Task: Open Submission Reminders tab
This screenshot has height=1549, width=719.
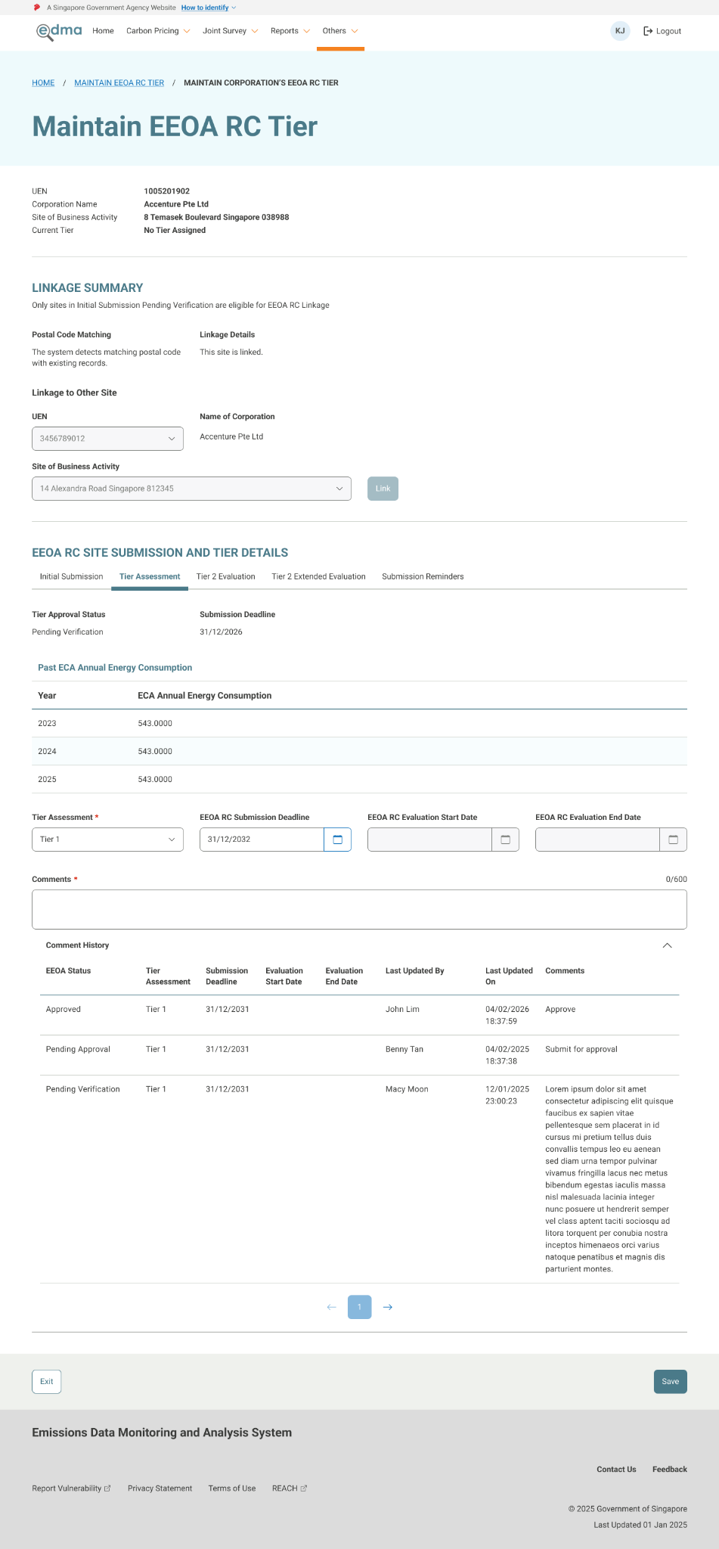Action: [423, 576]
